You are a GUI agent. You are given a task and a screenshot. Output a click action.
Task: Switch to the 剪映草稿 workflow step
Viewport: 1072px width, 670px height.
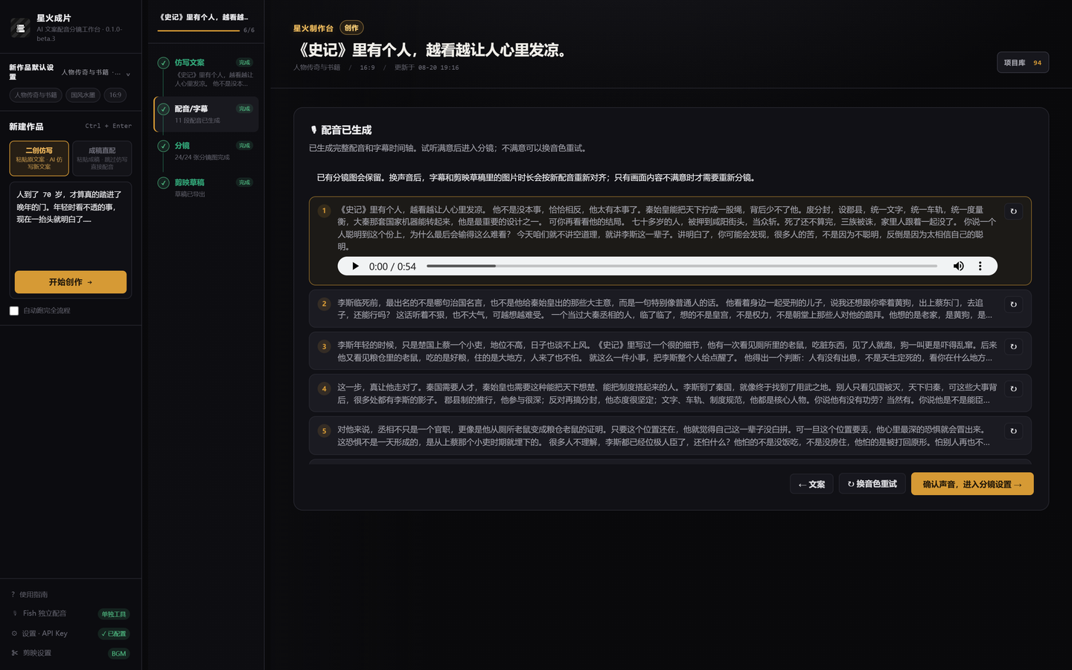(x=206, y=188)
